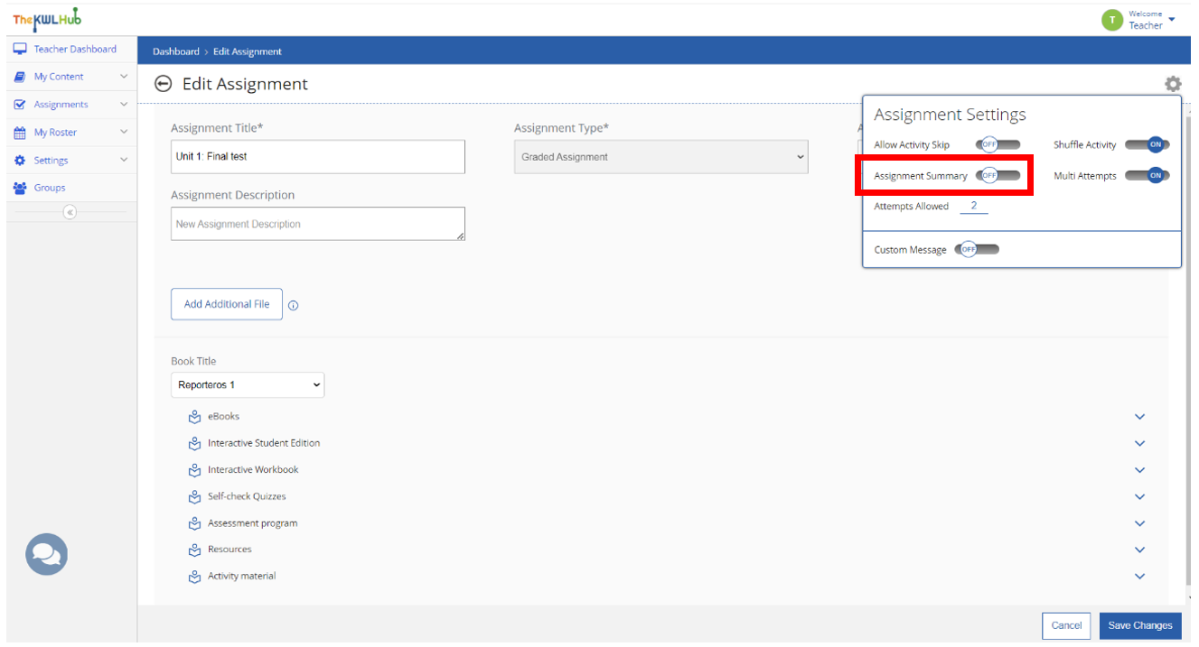Open the Welcome Teacher account dropdown arrow

[1172, 19]
